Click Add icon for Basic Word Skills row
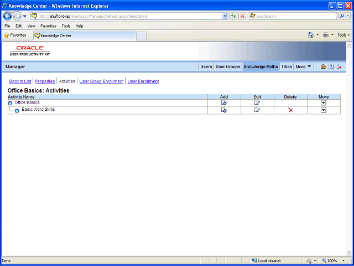 [x=224, y=110]
